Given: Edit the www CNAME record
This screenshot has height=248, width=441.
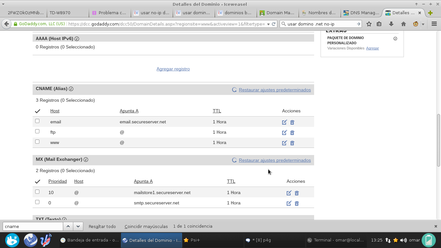Looking at the screenshot, I should pyautogui.click(x=284, y=143).
